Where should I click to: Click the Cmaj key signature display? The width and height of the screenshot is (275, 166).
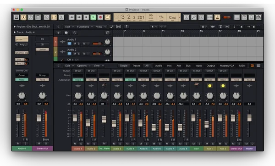tap(172, 17)
